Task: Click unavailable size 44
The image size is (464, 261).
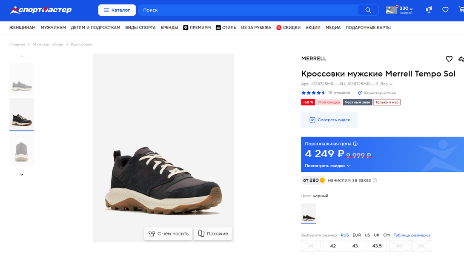Action: pos(399,246)
